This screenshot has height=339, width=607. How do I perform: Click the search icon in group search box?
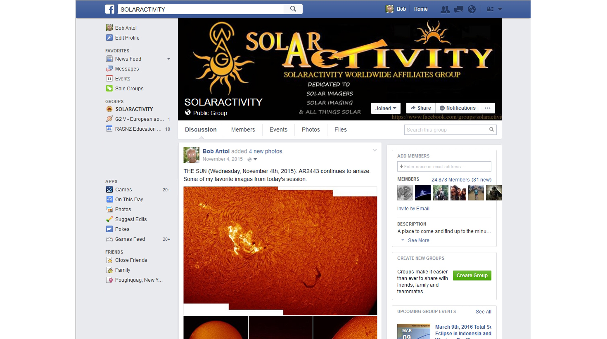(x=491, y=129)
